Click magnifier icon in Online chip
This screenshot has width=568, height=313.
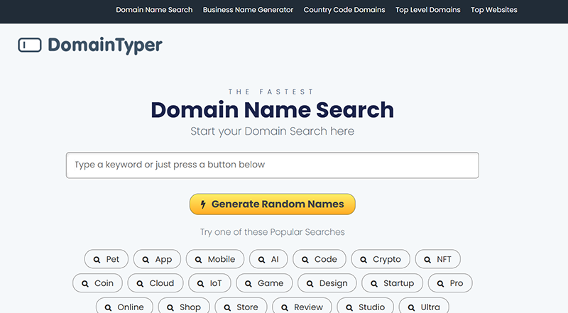pyautogui.click(x=109, y=307)
